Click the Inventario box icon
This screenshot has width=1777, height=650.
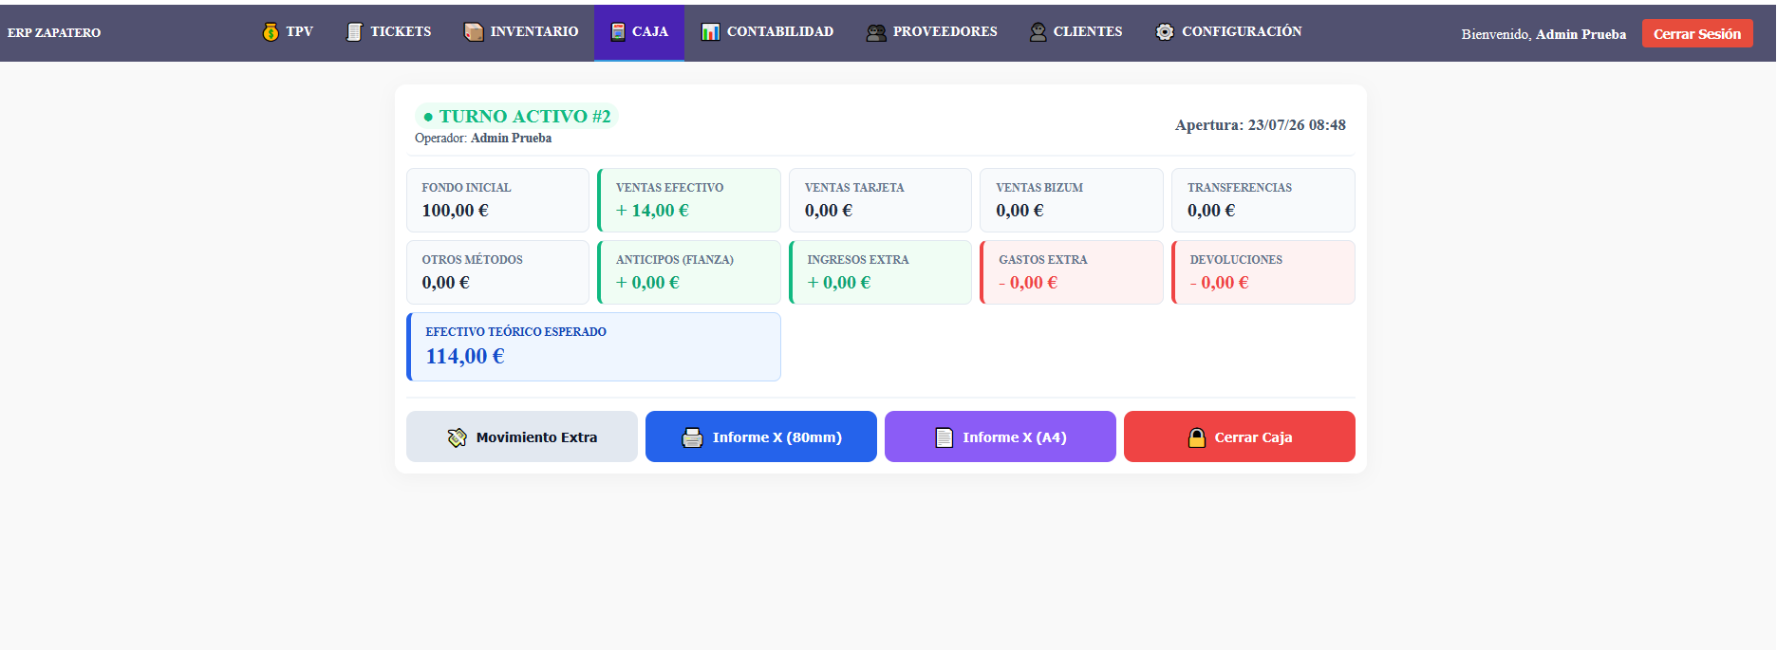pyautogui.click(x=474, y=32)
